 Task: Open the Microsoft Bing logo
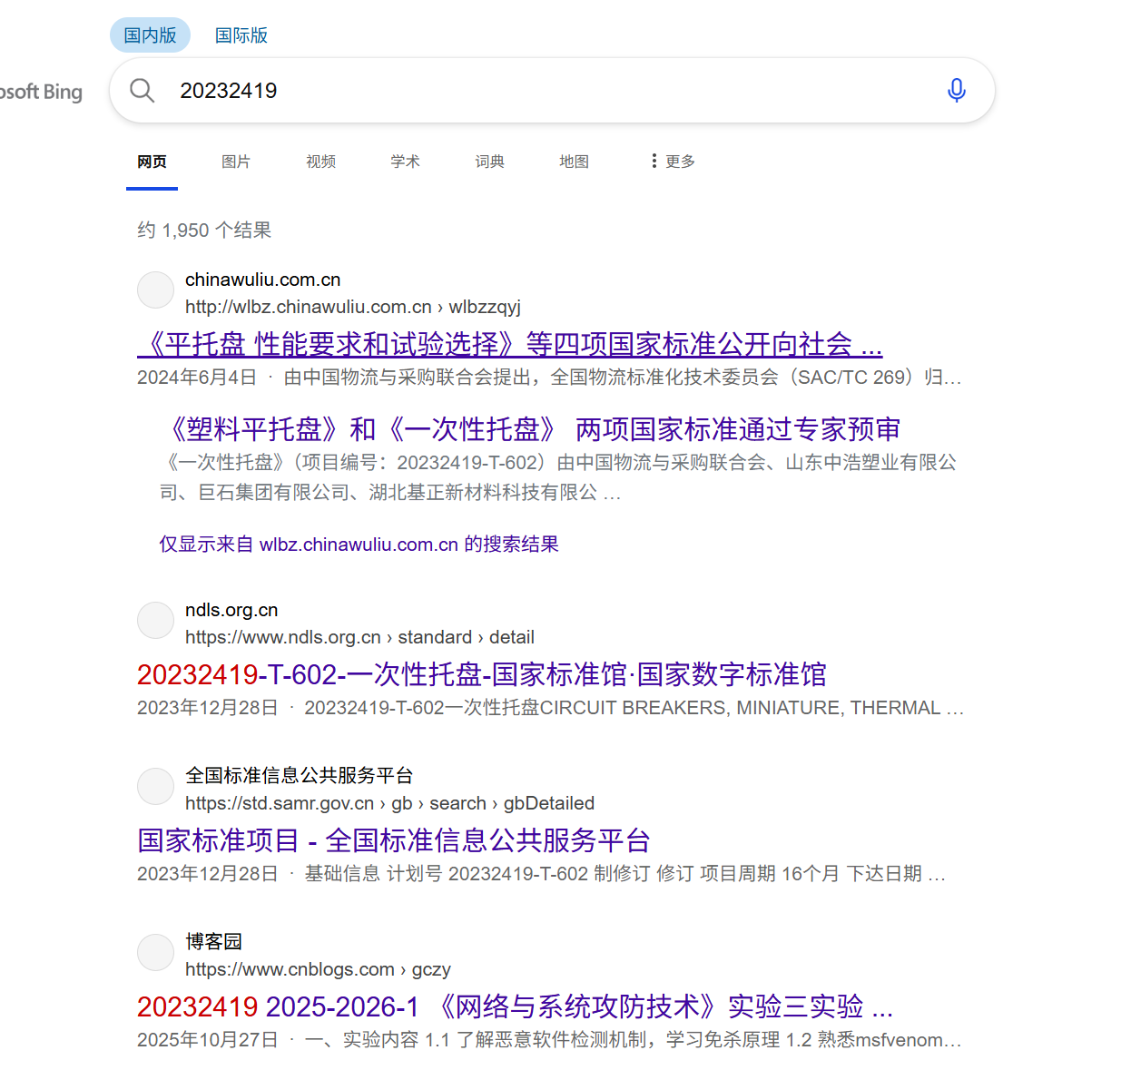pyautogui.click(x=41, y=92)
